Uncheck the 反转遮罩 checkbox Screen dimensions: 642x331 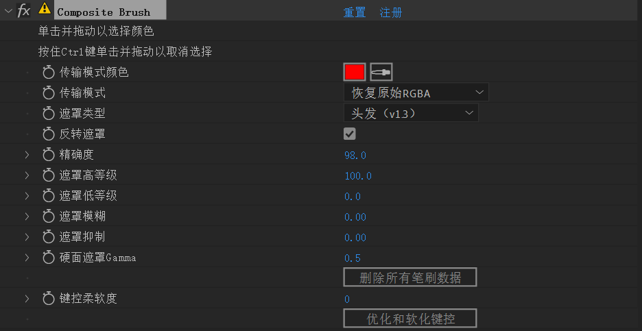click(x=350, y=134)
